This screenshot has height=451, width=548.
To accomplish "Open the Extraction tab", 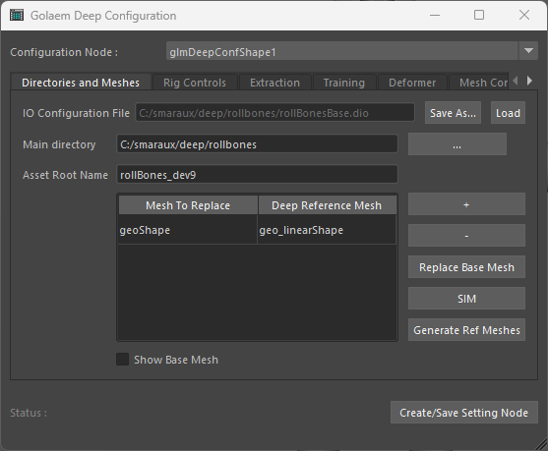I will 274,83.
